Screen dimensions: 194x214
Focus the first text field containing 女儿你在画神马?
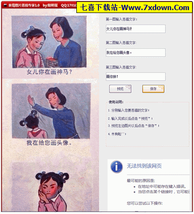pos(135,29)
